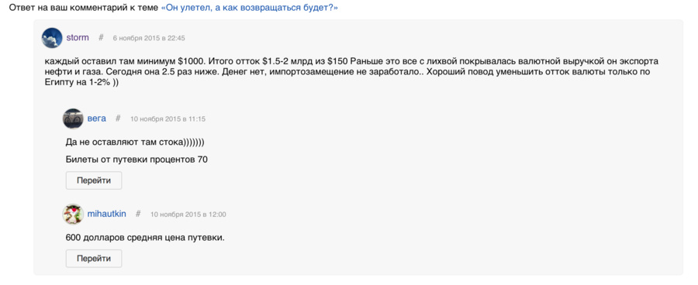Open mihautkin's avatar picture
Viewport: 698px width, 285px height.
point(73,215)
